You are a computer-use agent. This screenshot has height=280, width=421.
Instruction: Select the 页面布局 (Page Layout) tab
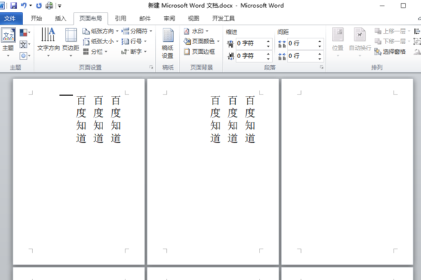coord(91,18)
